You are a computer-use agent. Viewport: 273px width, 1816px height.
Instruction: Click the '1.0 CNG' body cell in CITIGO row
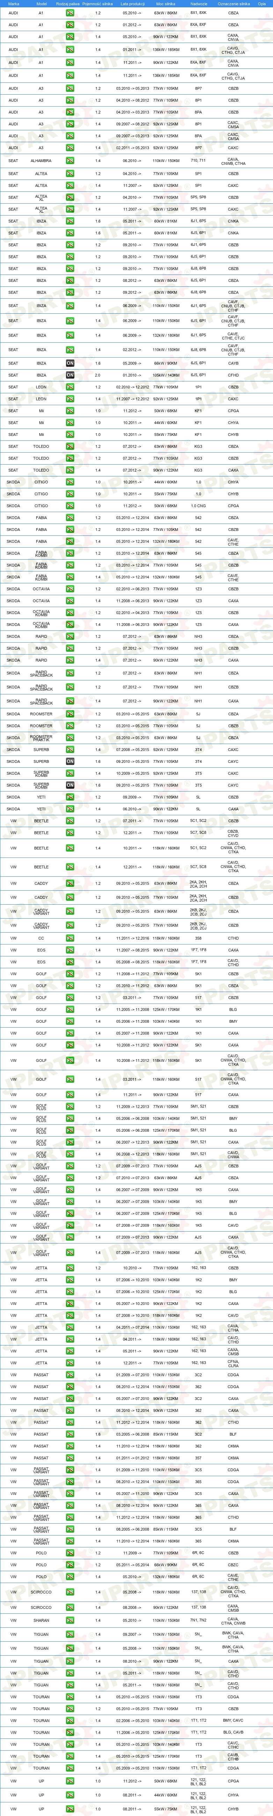click(198, 505)
